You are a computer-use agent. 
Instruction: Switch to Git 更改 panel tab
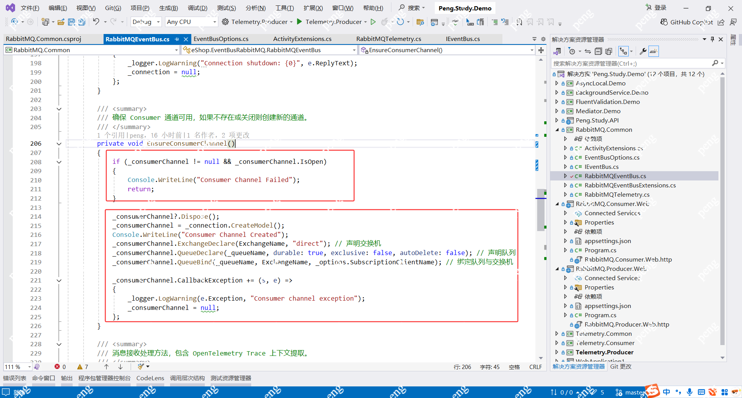tap(621, 366)
